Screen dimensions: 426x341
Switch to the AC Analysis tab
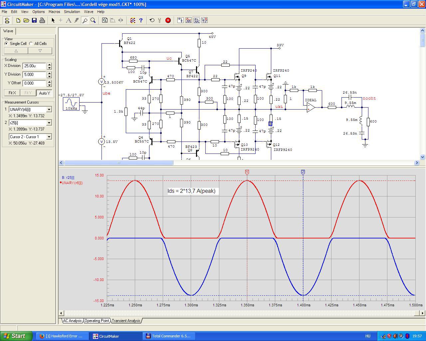(72, 321)
